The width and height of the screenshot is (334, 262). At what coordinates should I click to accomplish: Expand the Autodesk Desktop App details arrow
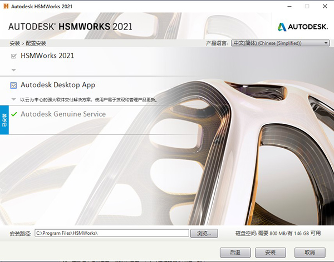14,100
